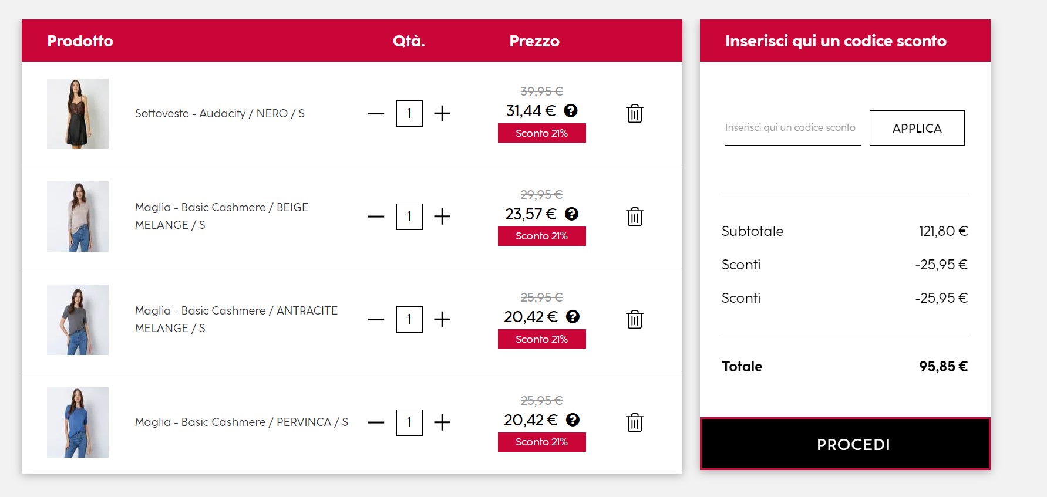Click the APPLICA discount button

pos(917,128)
